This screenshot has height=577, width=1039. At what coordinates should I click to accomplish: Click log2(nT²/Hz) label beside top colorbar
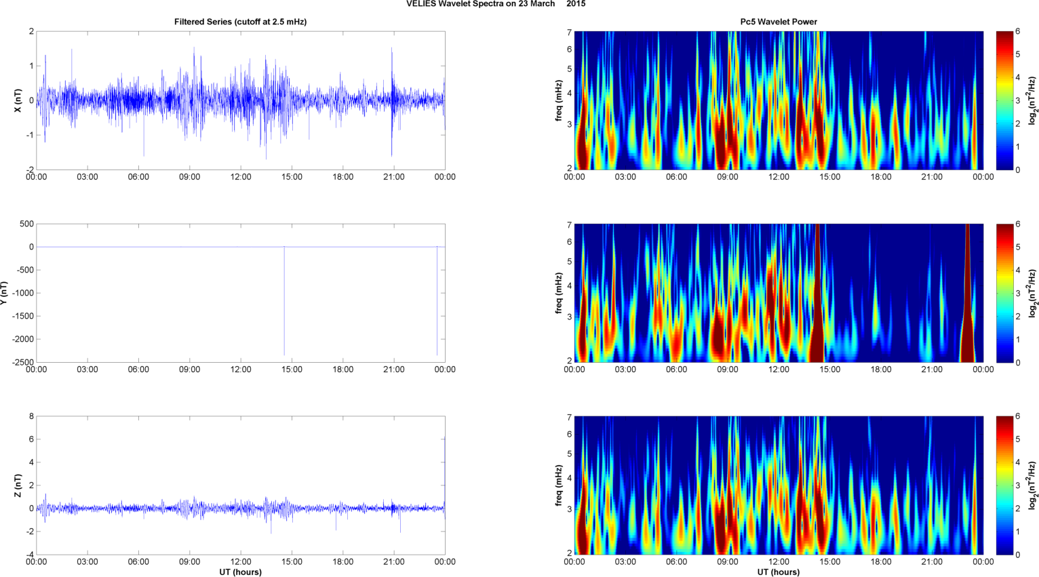click(1033, 100)
